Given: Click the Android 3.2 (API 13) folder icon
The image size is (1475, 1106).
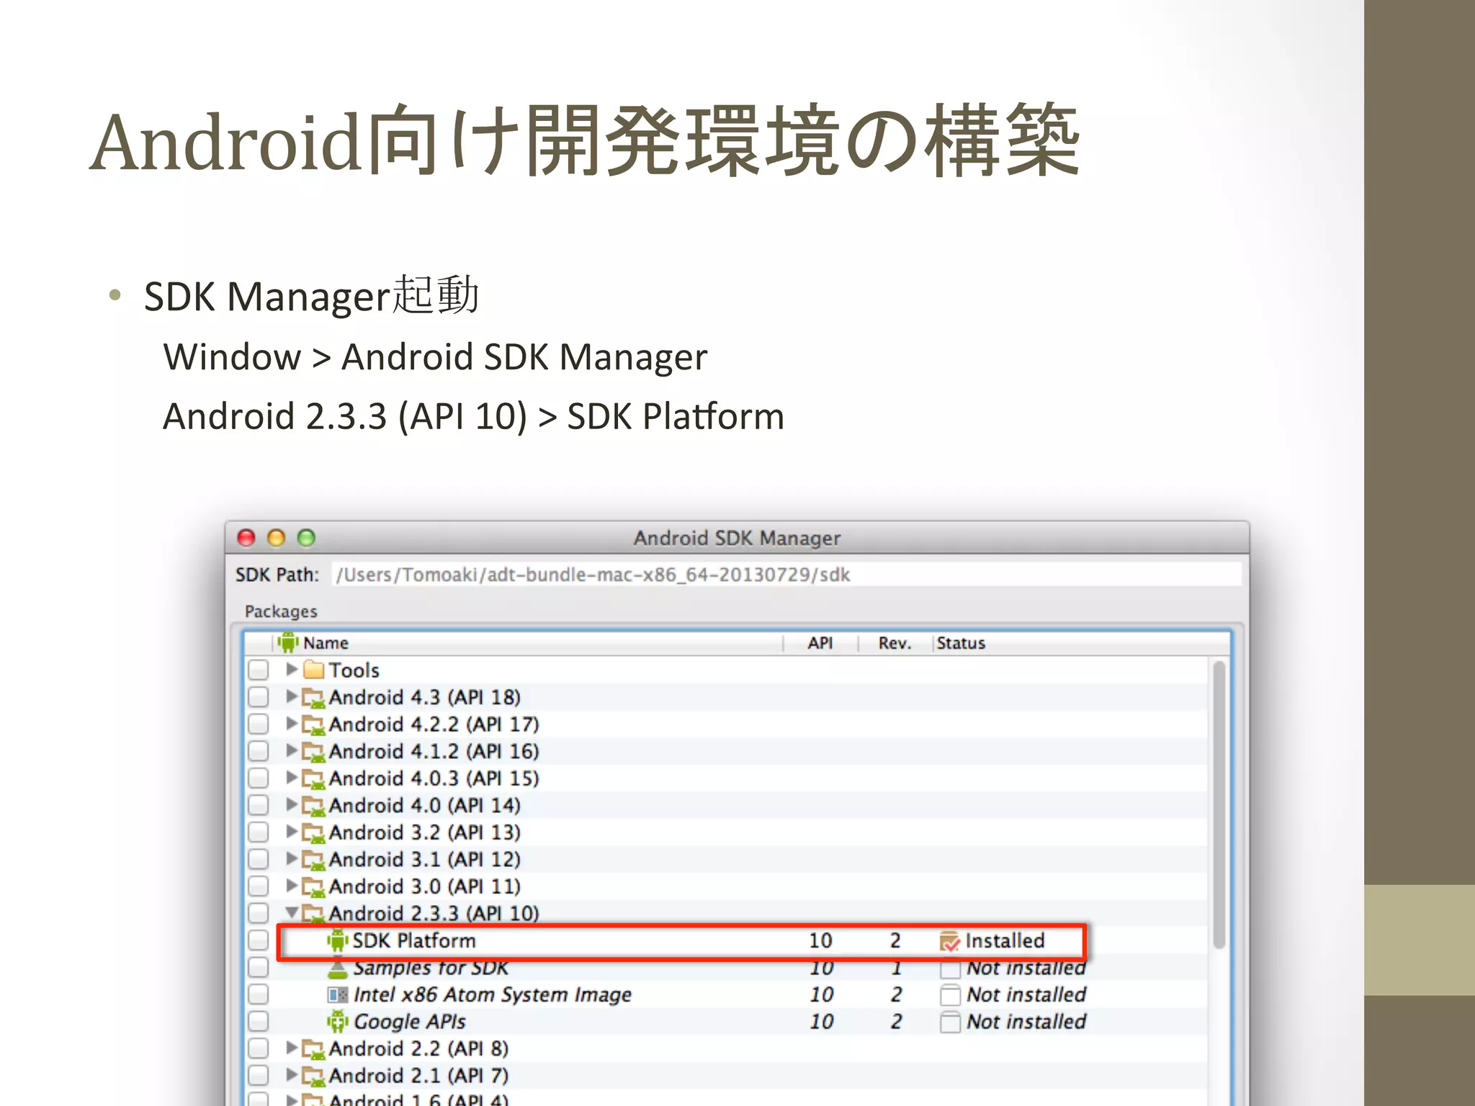Looking at the screenshot, I should point(313,832).
